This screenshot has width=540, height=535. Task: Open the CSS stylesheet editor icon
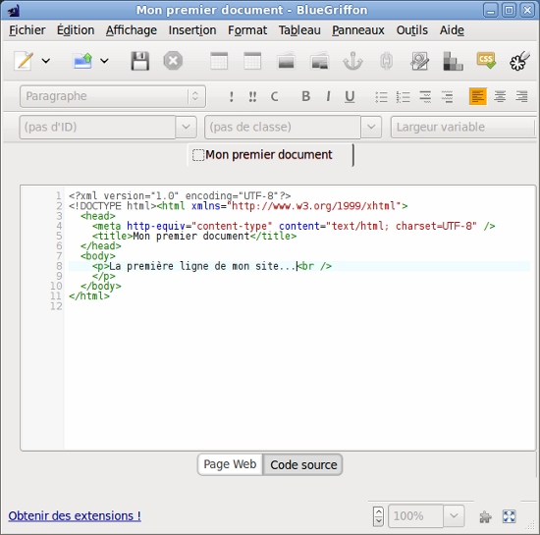[x=486, y=61]
